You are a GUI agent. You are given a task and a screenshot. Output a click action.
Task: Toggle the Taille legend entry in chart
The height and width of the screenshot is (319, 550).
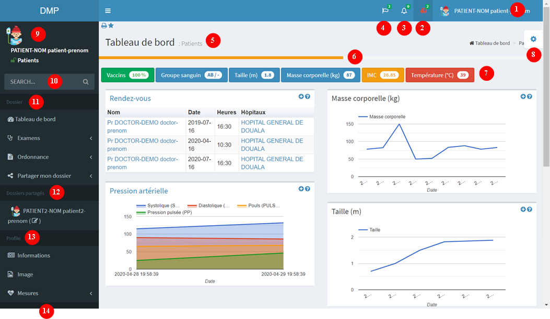[x=369, y=230]
